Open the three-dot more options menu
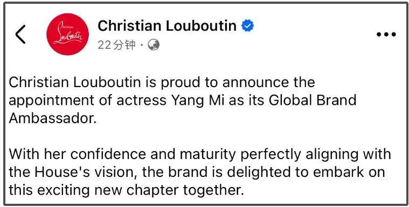 click(386, 34)
